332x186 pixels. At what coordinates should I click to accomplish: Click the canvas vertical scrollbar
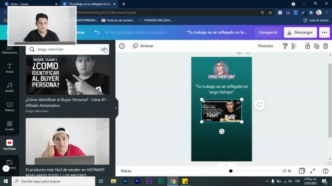[330, 101]
